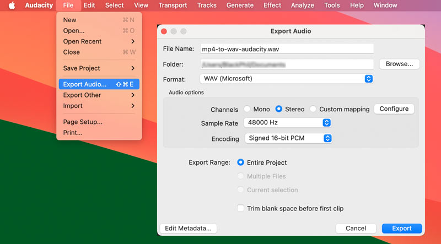Image resolution: width=441 pixels, height=244 pixels.
Task: Click the File Name input field
Action: pyautogui.click(x=287, y=49)
